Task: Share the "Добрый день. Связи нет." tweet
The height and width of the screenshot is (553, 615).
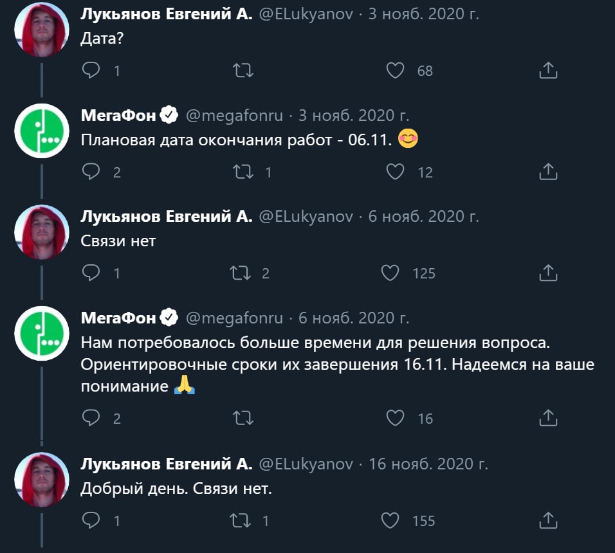Action: (x=547, y=520)
